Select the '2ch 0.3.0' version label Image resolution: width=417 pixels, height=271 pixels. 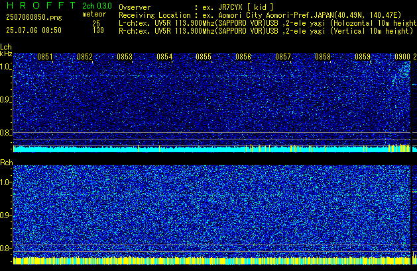pos(97,6)
